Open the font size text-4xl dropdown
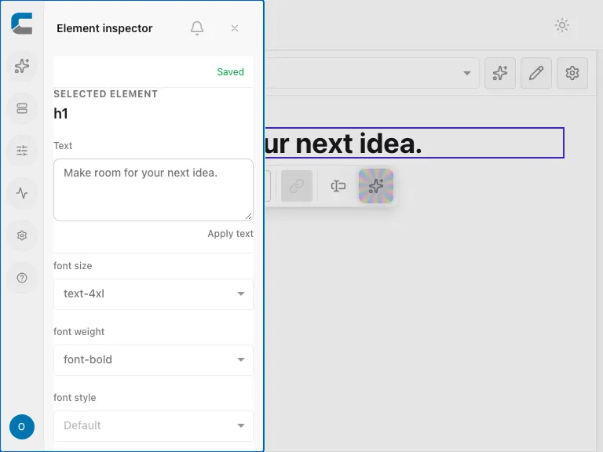 click(153, 294)
